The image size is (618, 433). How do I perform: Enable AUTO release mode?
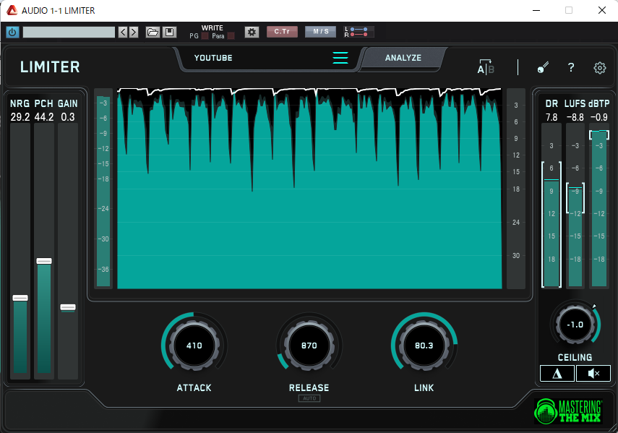[x=309, y=398]
